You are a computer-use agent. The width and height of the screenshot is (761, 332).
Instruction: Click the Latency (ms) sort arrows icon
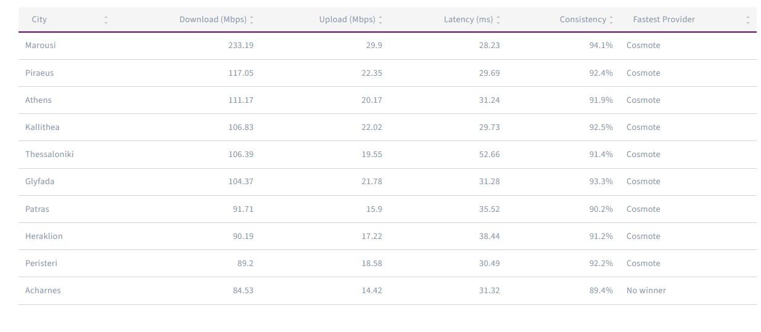(x=498, y=20)
